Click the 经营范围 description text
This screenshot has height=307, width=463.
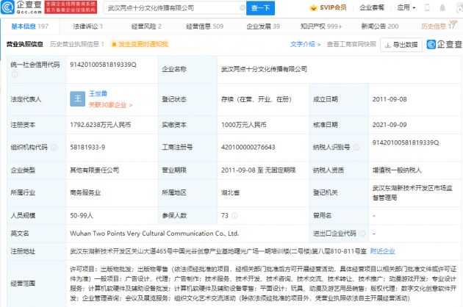263,283
